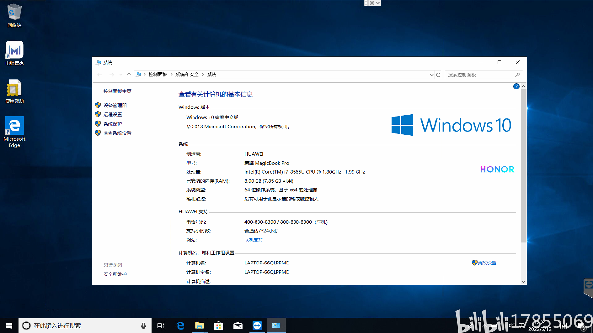Click 更改设置 to change computer name
Image resolution: width=593 pixels, height=333 pixels.
coord(487,263)
